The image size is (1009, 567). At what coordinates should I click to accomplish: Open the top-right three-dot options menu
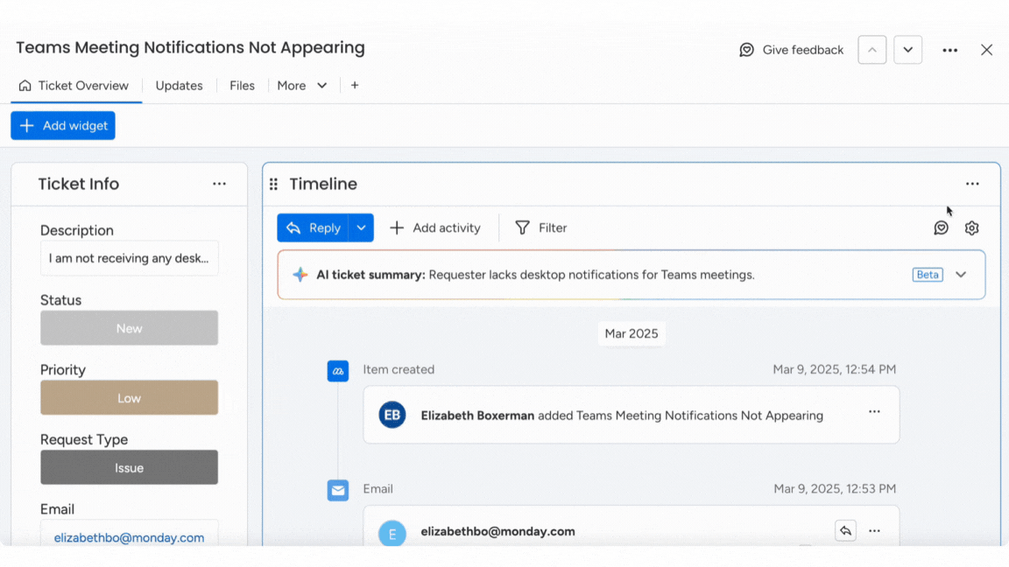[949, 50]
